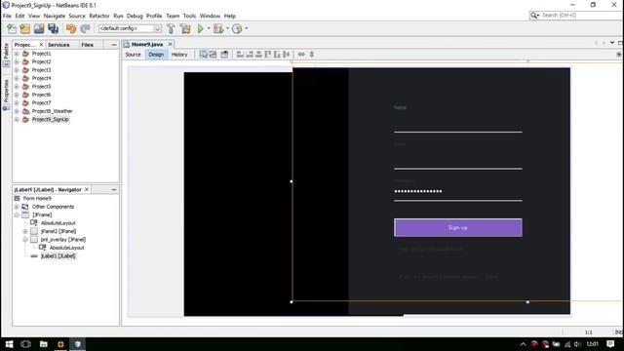Select the Design view button
This screenshot has width=624, height=351.
tap(156, 55)
